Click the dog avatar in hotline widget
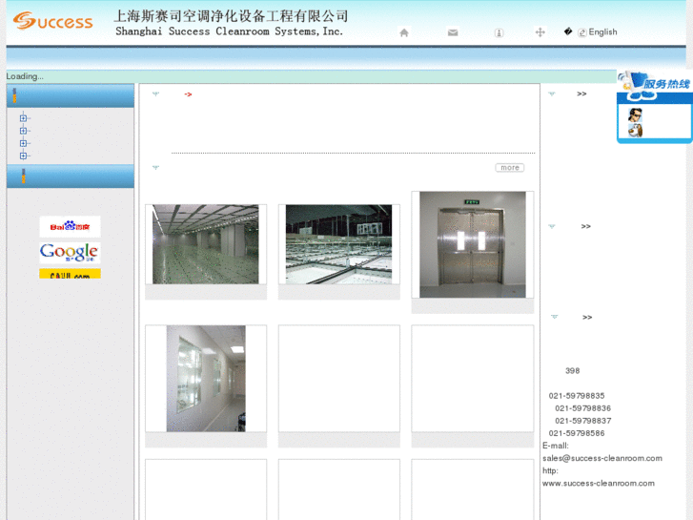This screenshot has height=520, width=693. click(635, 130)
